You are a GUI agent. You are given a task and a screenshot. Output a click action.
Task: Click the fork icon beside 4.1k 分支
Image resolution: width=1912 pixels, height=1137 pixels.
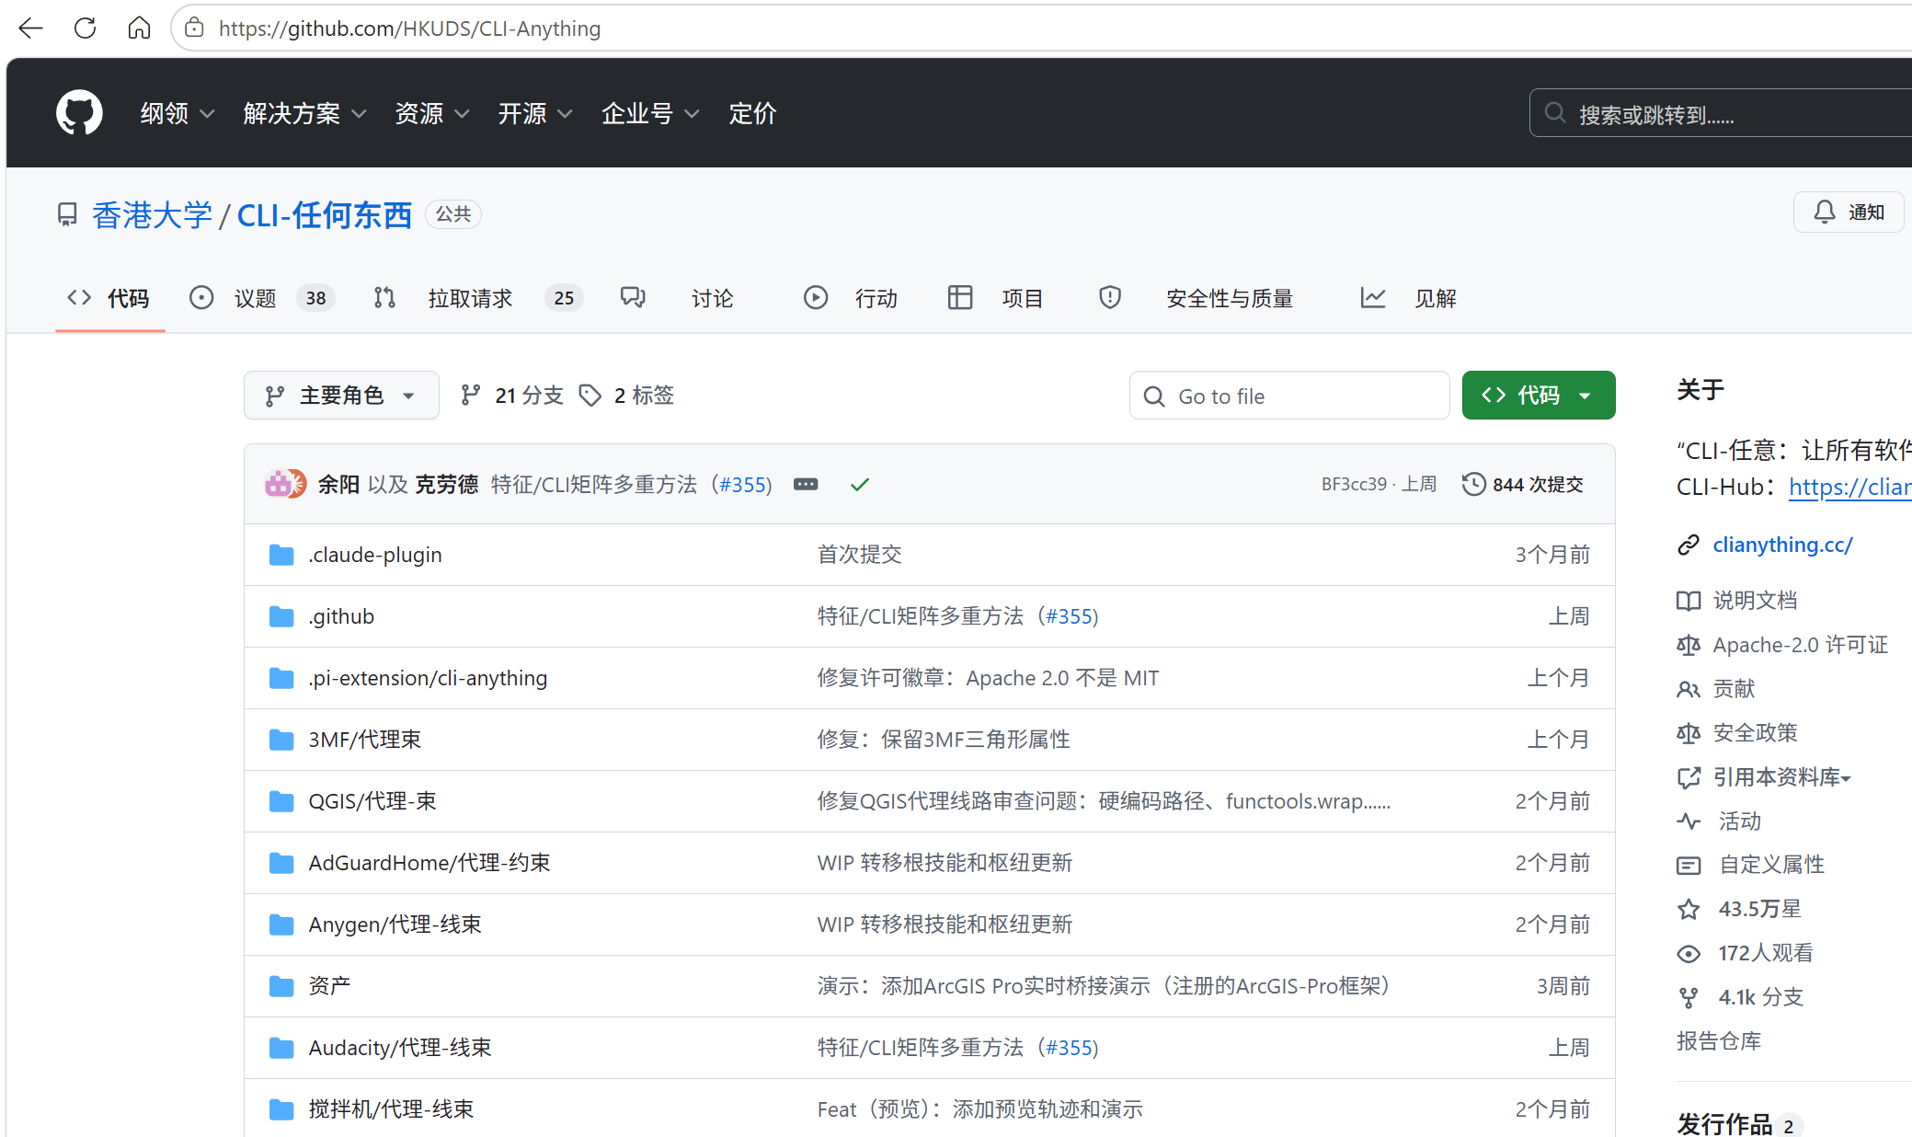pyautogui.click(x=1689, y=998)
